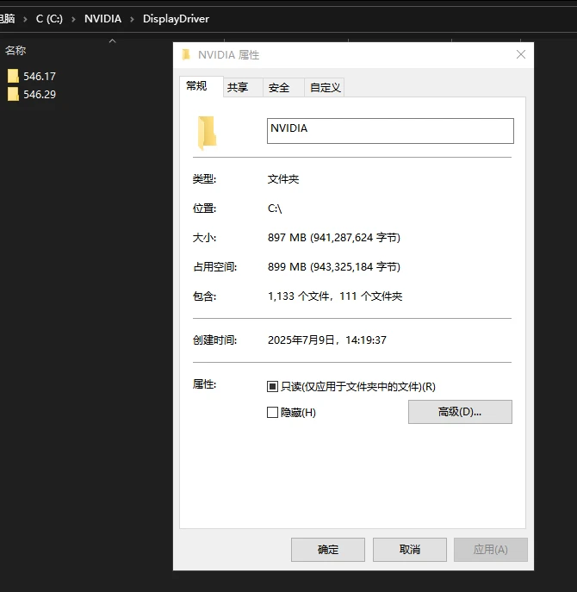Viewport: 577px width, 592px height.
Task: Switch to the 共享 tab
Action: [x=243, y=88]
